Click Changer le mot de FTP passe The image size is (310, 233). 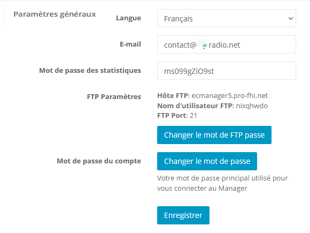pos(214,135)
